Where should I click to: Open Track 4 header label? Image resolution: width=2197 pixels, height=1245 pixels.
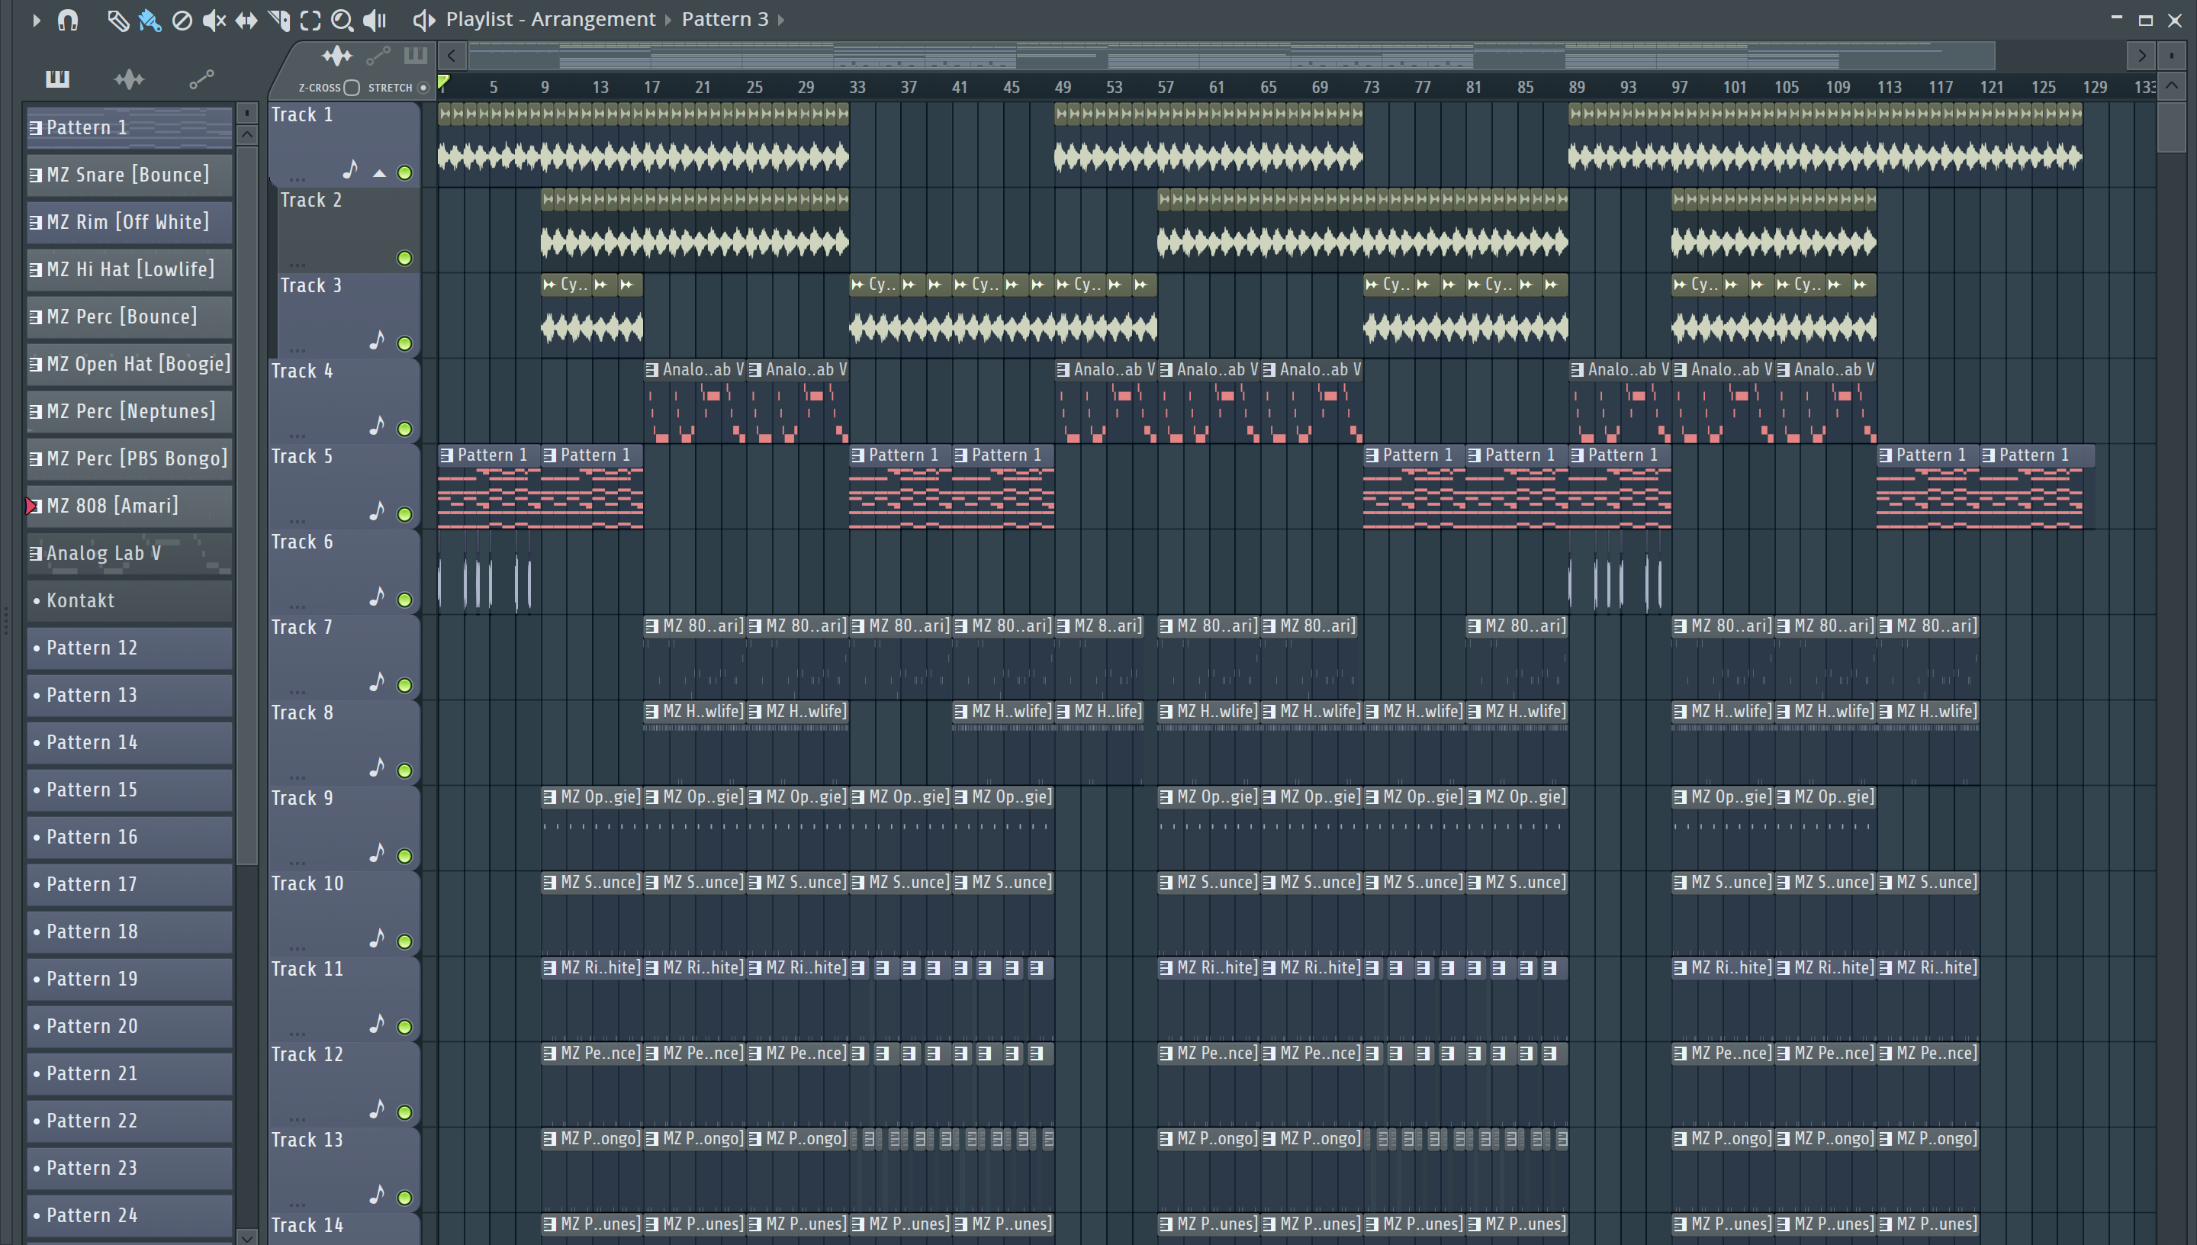302,371
